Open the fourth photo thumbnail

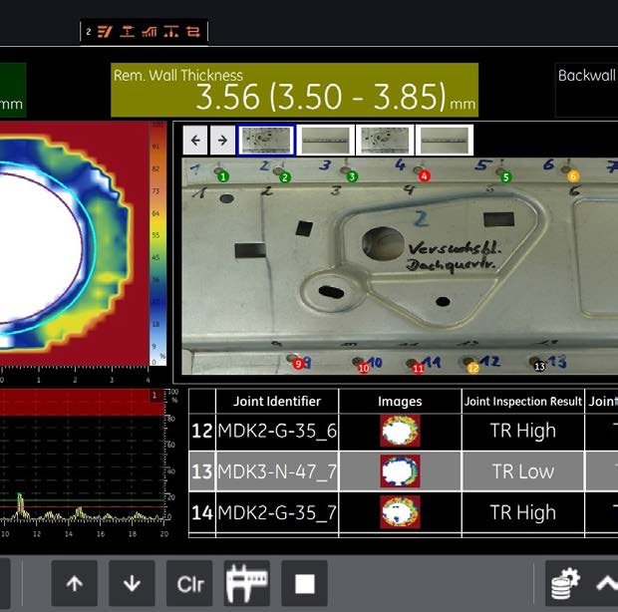[445, 140]
